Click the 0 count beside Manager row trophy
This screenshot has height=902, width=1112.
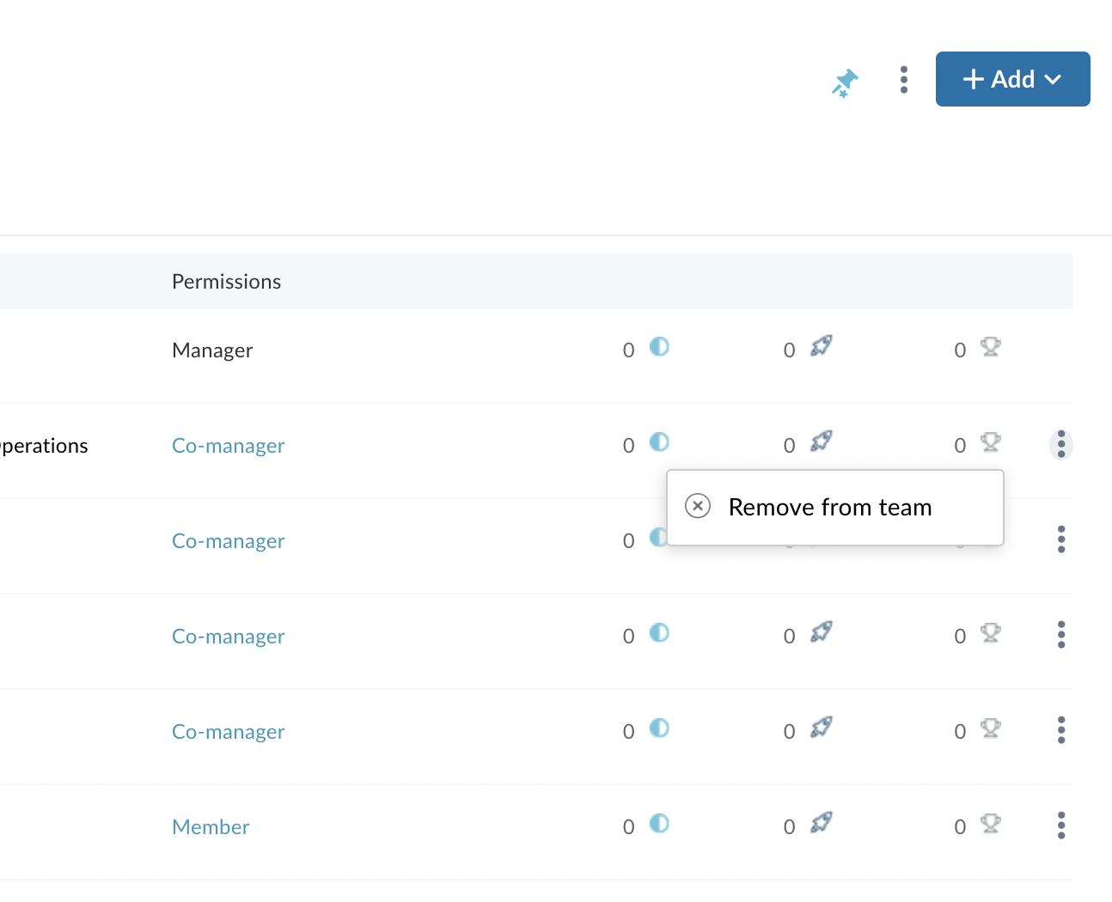click(960, 350)
